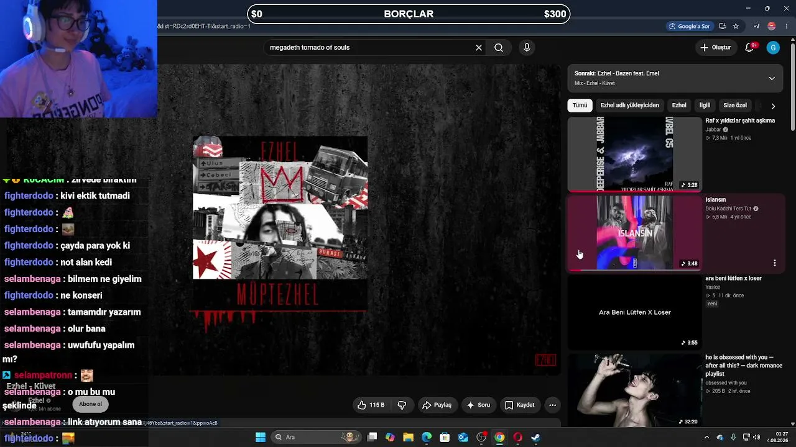Screen dimensions: 796x447
Task: Click the Oluştur create button
Action: (x=715, y=47)
